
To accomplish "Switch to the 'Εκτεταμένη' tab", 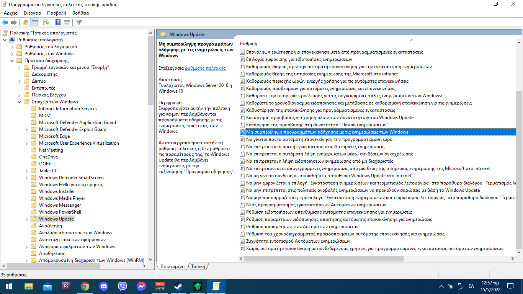I will coord(173,266).
